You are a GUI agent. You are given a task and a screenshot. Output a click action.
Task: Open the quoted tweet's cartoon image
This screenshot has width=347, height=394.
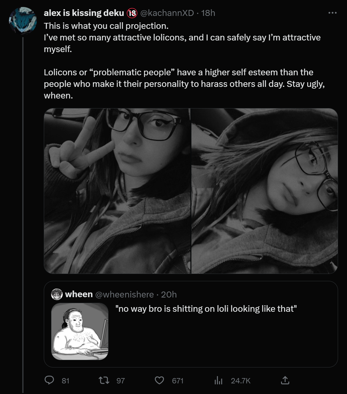click(x=80, y=331)
